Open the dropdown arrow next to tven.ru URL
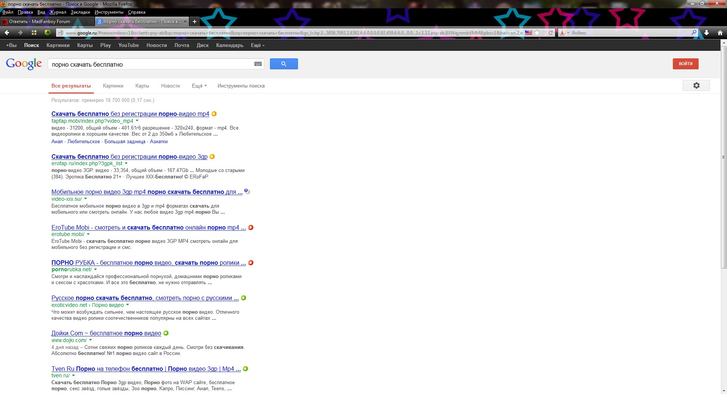Screen dimensions: 727x394 tap(73, 375)
